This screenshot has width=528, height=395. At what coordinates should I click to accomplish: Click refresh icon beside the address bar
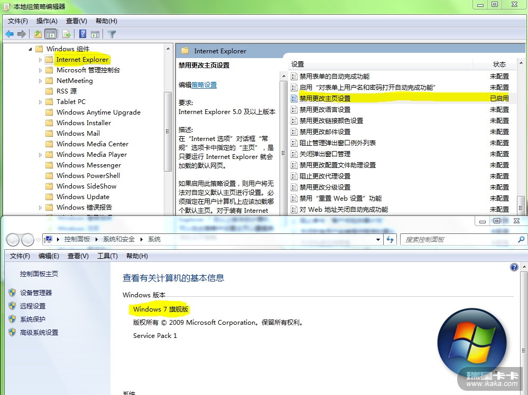390,240
